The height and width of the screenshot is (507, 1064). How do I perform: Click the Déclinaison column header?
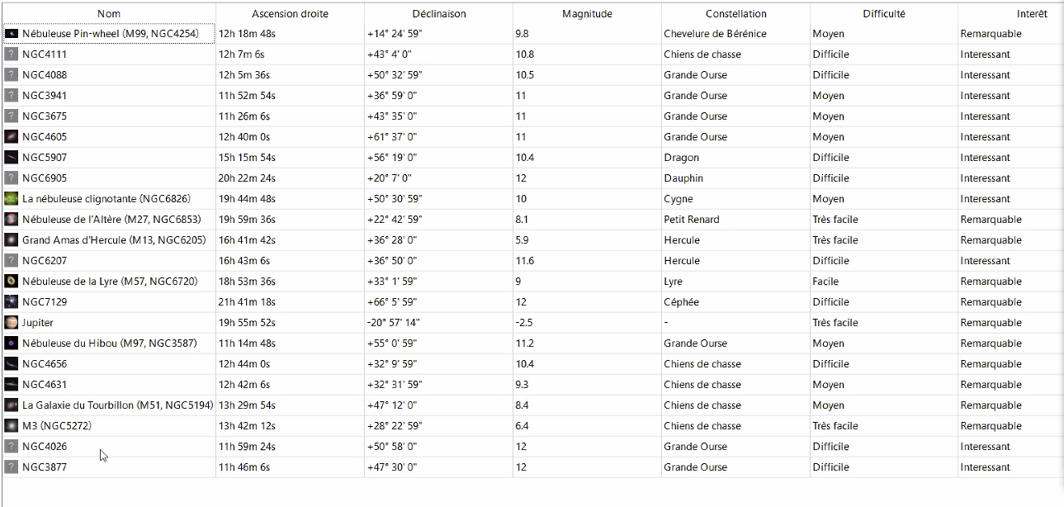tap(438, 14)
